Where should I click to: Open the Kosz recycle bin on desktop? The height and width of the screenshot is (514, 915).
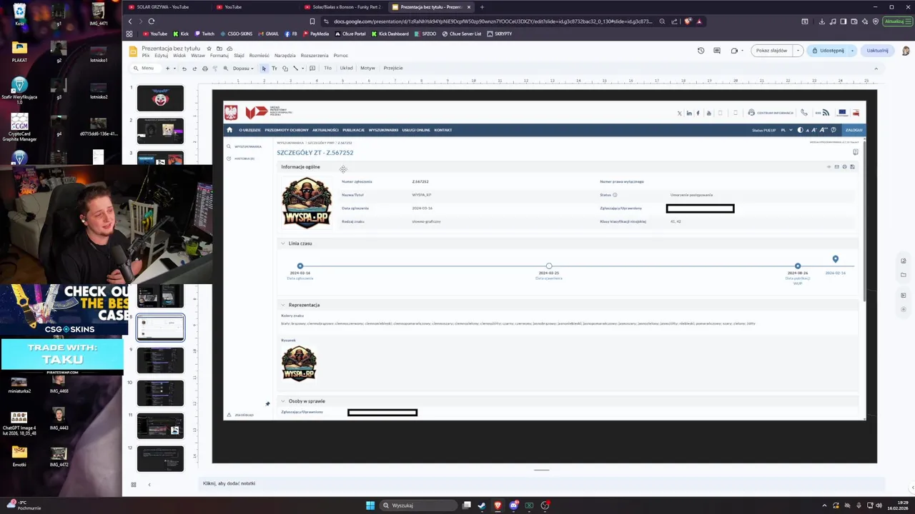click(x=19, y=14)
